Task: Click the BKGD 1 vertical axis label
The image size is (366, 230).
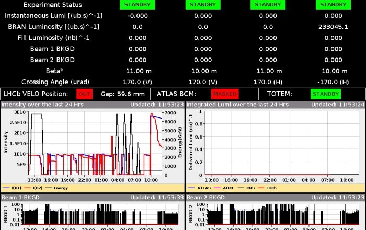Action: pos(5,214)
